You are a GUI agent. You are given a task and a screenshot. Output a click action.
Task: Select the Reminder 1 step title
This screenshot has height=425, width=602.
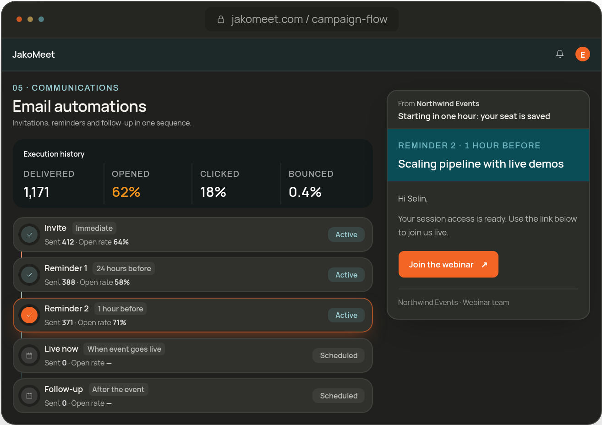(x=66, y=268)
